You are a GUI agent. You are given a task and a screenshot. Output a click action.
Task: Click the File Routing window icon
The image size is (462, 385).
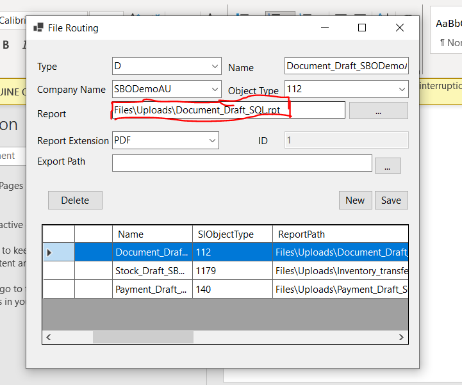pyautogui.click(x=38, y=28)
